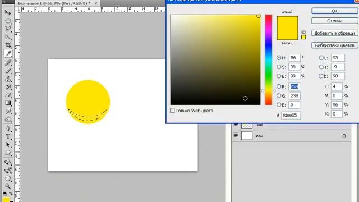The width and height of the screenshot is (359, 202).
Task: Select the Clone Stamp tool
Action: pyautogui.click(x=8, y=79)
